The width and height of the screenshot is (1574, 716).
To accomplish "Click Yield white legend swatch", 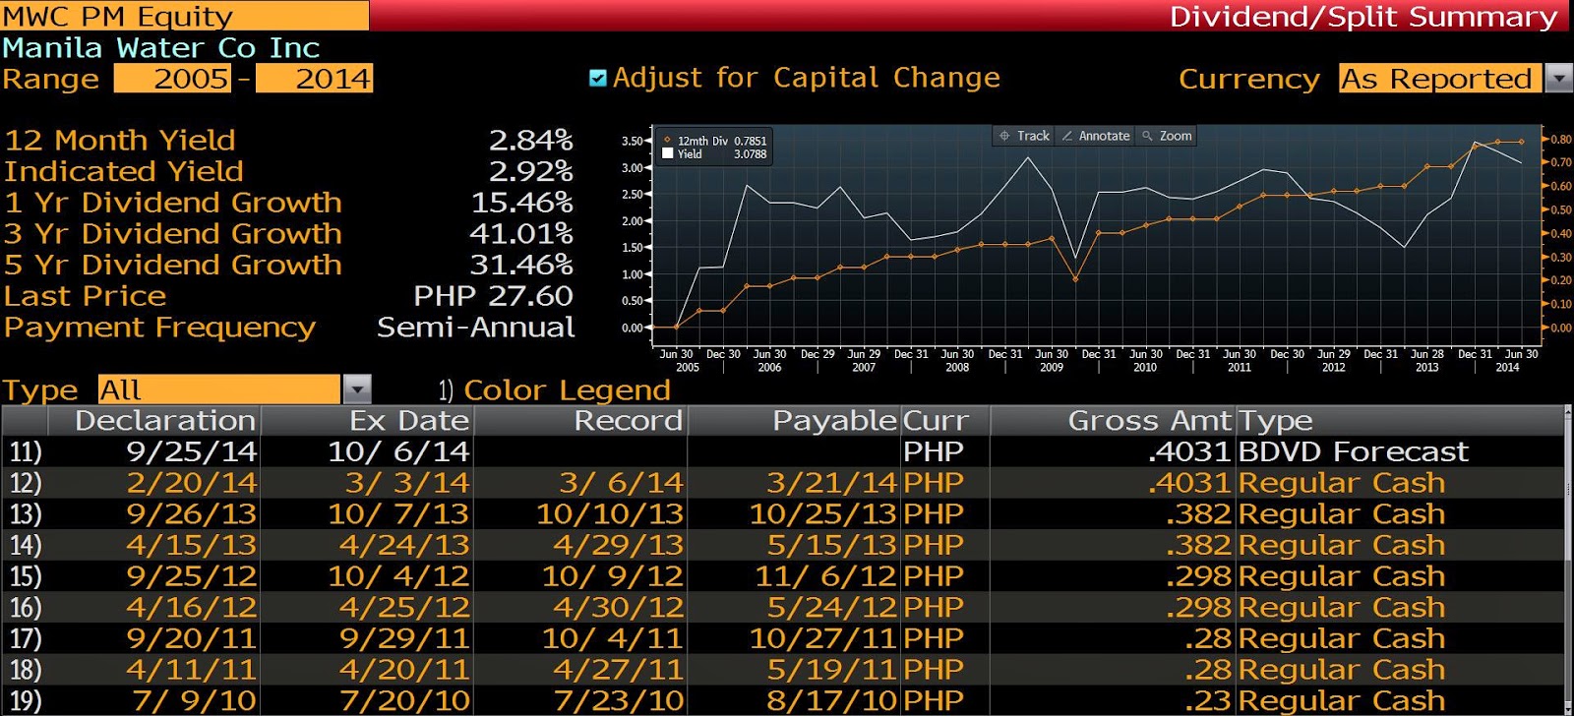I will pos(668,153).
